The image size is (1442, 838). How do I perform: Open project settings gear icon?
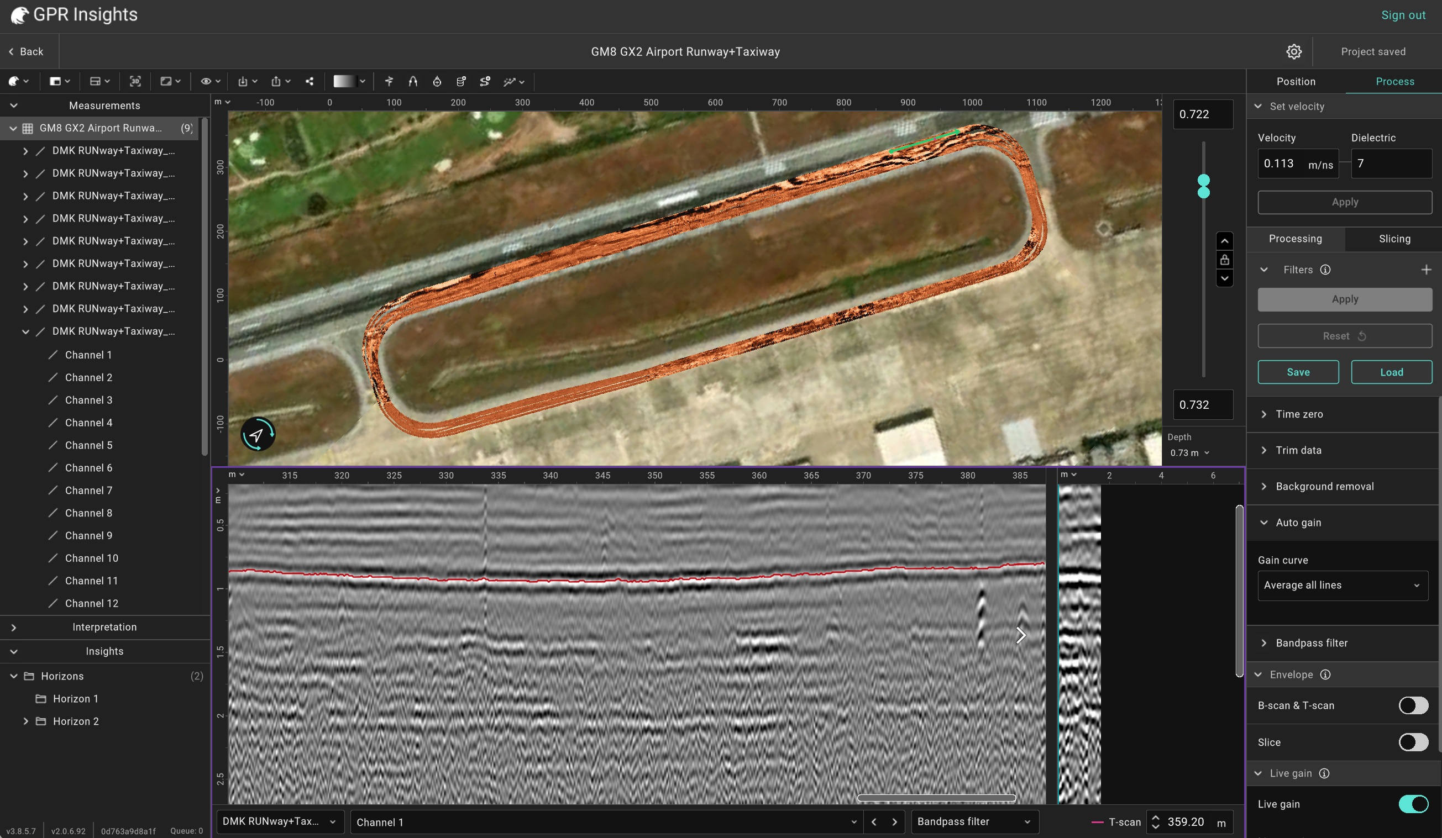1294,51
